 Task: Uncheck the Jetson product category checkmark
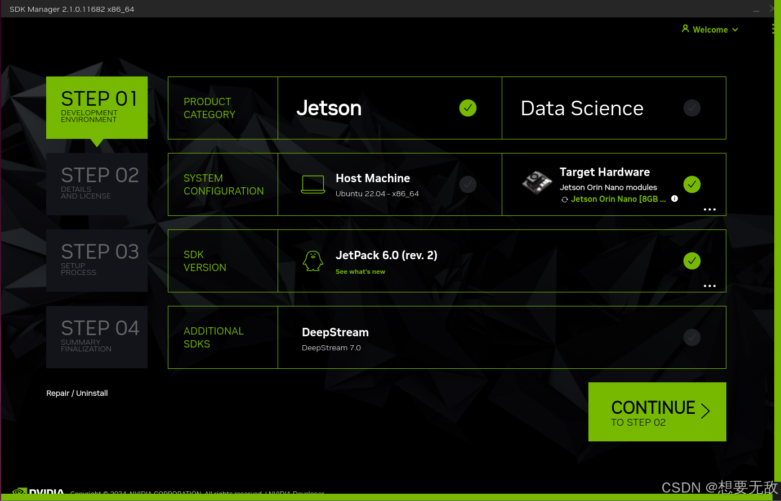[x=467, y=108]
